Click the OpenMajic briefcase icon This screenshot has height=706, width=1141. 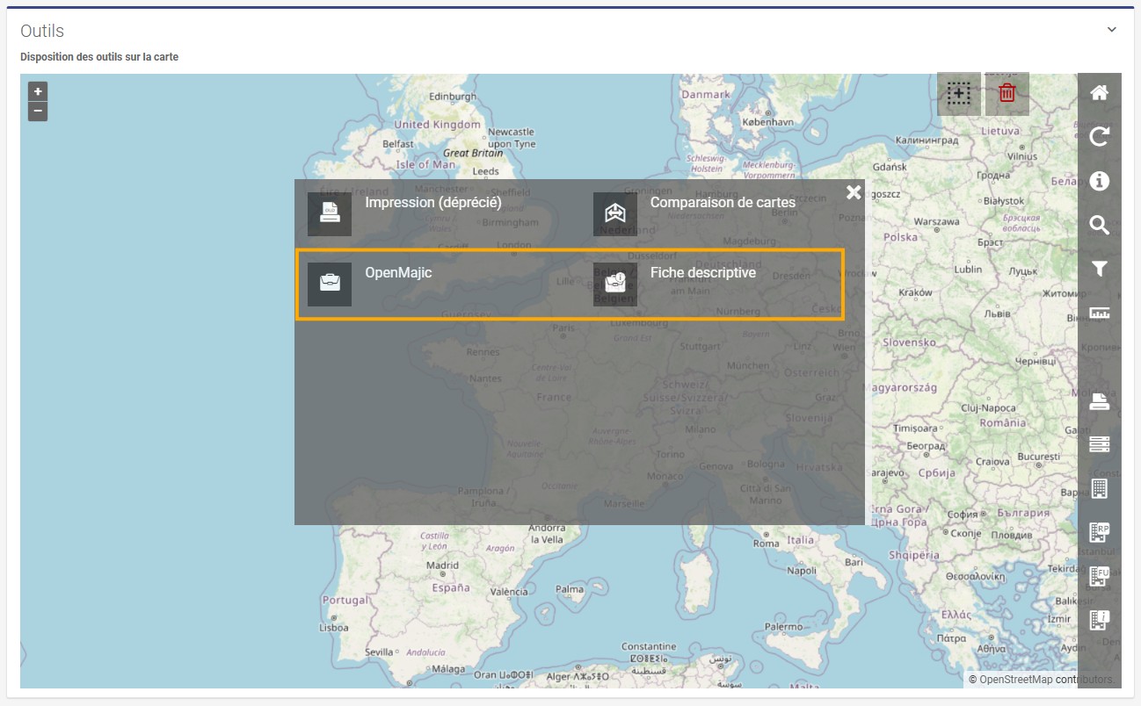330,285
